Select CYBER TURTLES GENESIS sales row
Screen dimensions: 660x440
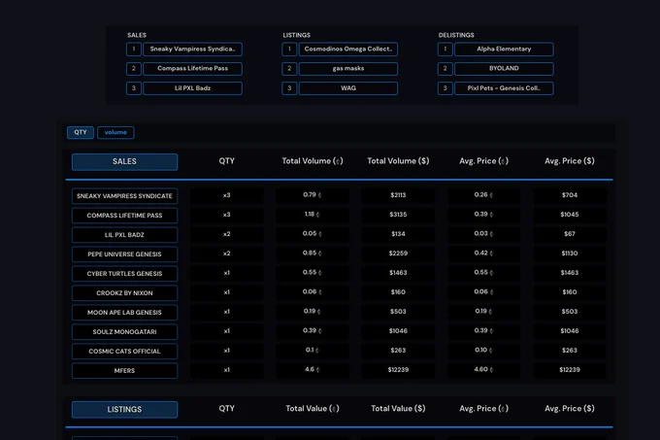point(124,273)
